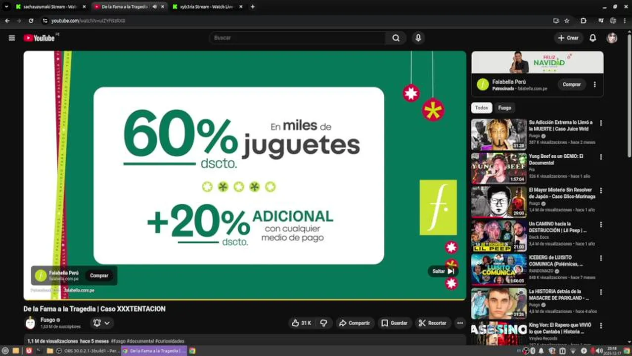Open tab search chevron at top-left

tap(6, 6)
